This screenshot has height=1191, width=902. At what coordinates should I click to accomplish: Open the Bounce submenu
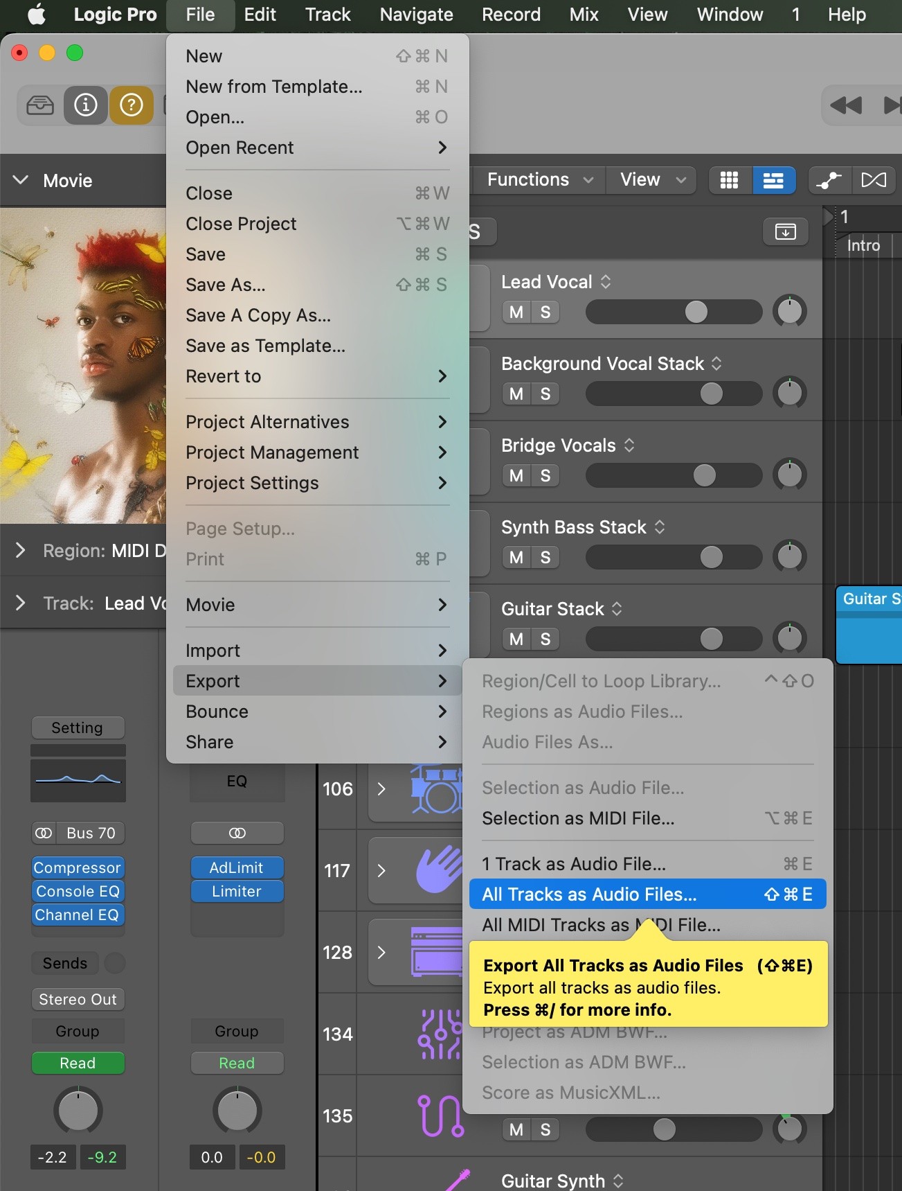tap(317, 712)
